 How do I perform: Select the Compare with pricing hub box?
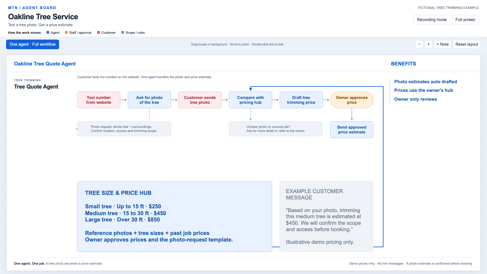pyautogui.click(x=250, y=100)
